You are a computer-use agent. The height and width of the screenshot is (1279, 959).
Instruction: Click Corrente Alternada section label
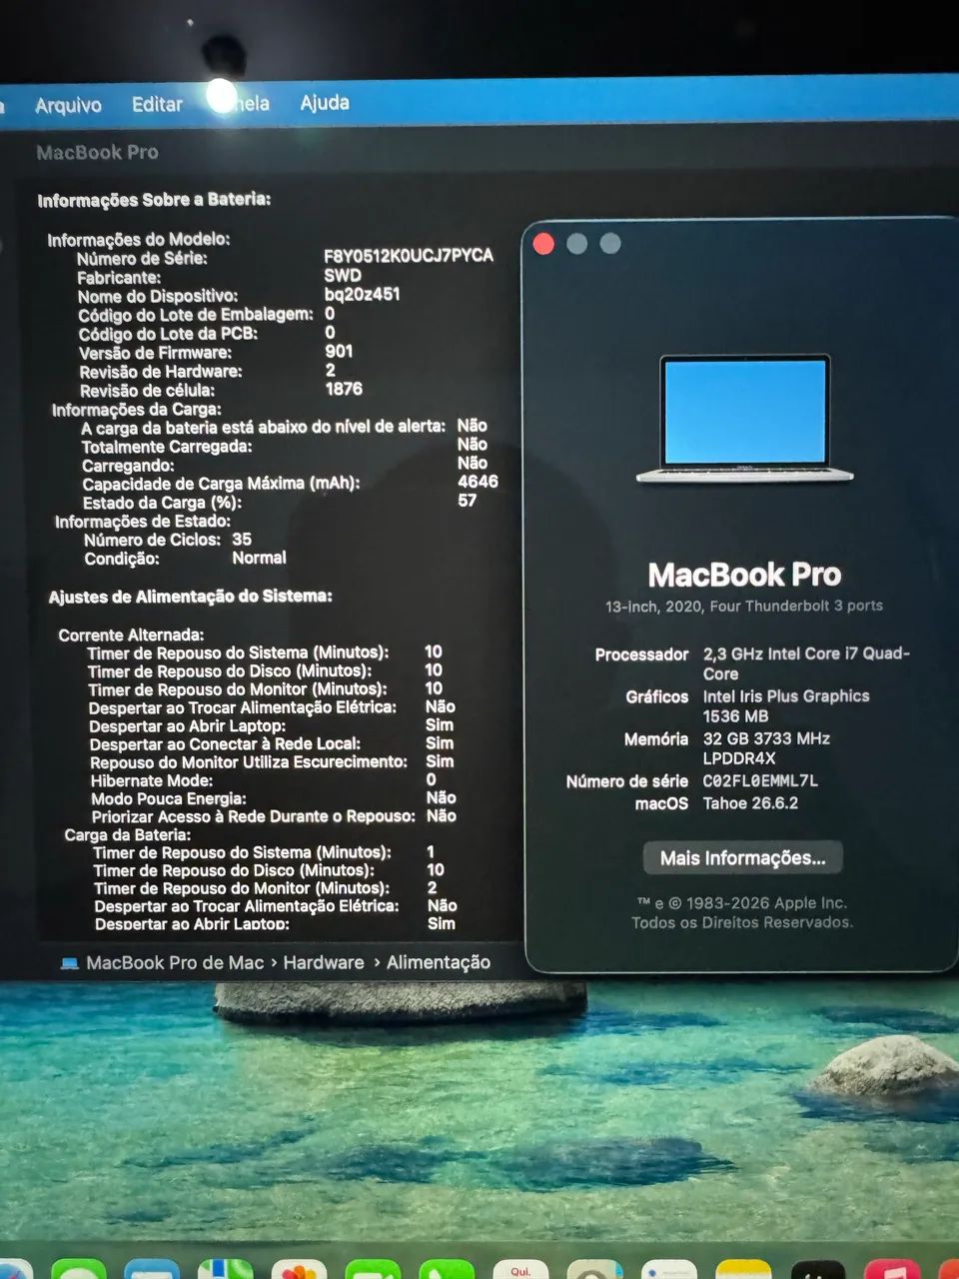click(x=131, y=635)
